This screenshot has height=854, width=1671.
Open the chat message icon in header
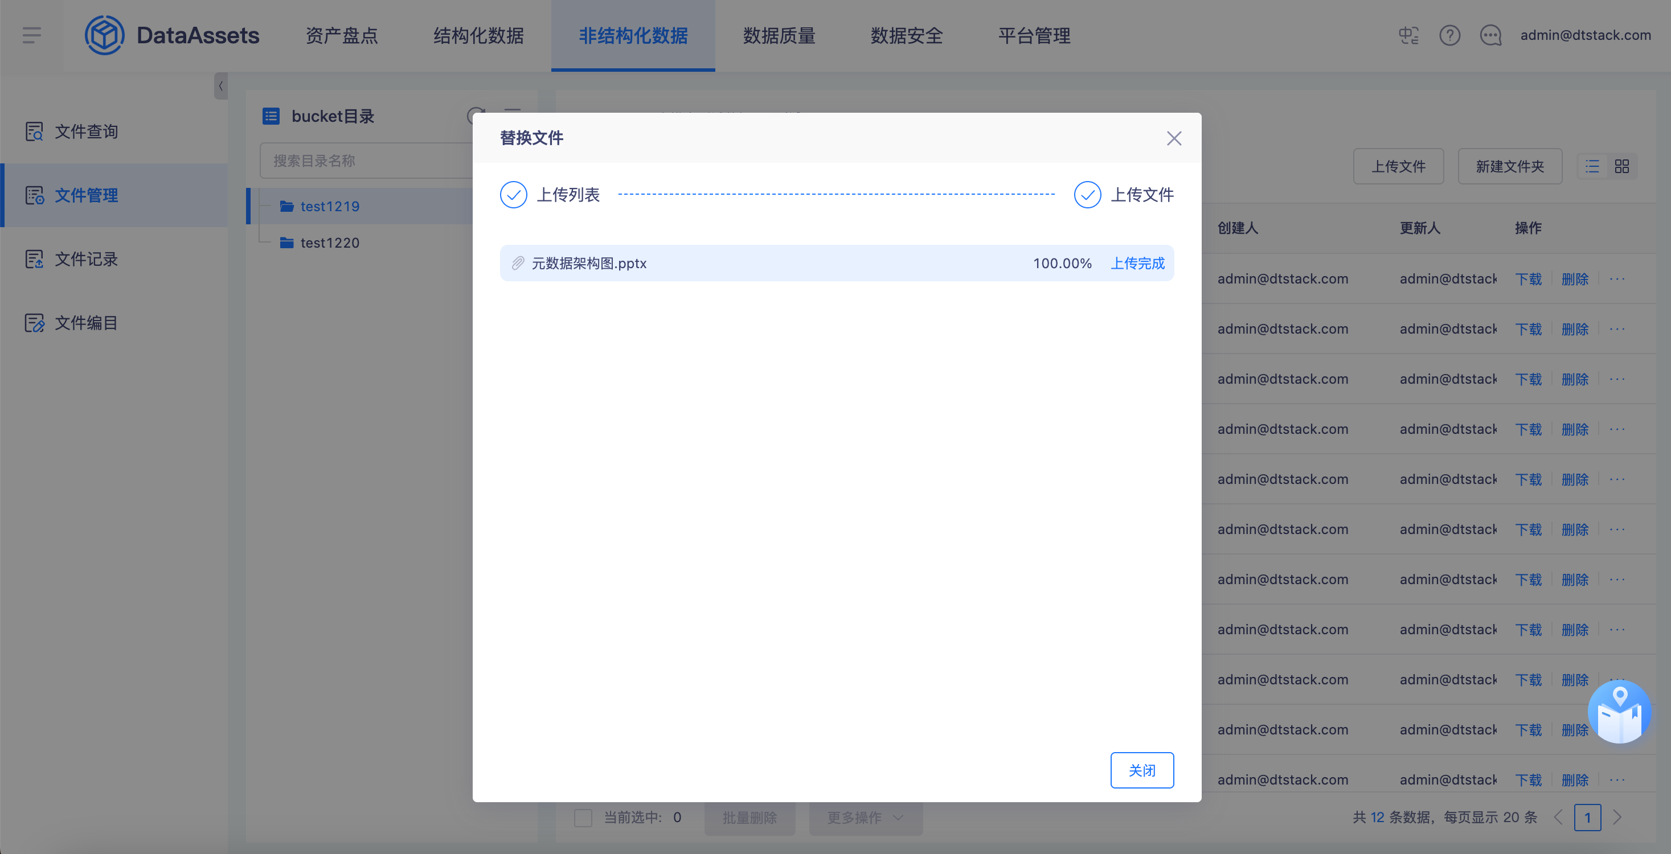click(x=1490, y=35)
